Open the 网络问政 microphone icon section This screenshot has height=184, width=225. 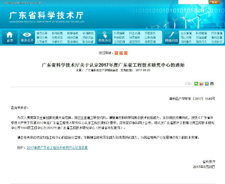point(171,37)
